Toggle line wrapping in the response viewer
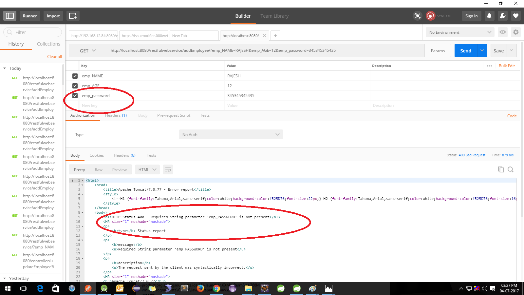The width and height of the screenshot is (524, 295). pyautogui.click(x=168, y=169)
